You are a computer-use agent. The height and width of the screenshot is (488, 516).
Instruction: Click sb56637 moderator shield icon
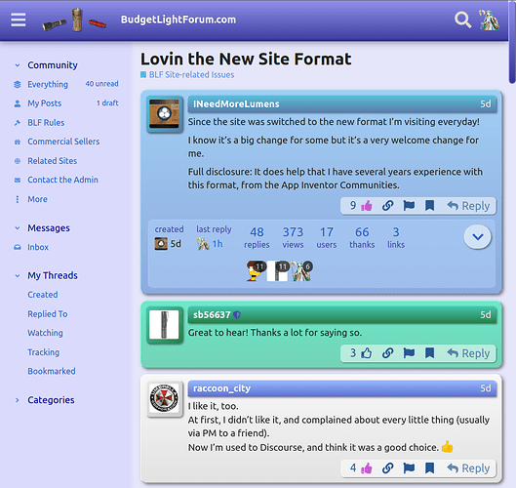pyautogui.click(x=237, y=315)
